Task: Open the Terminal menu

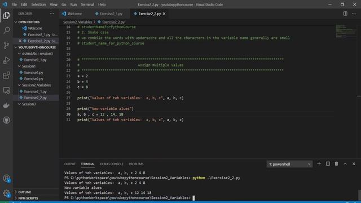Action: [87, 5]
